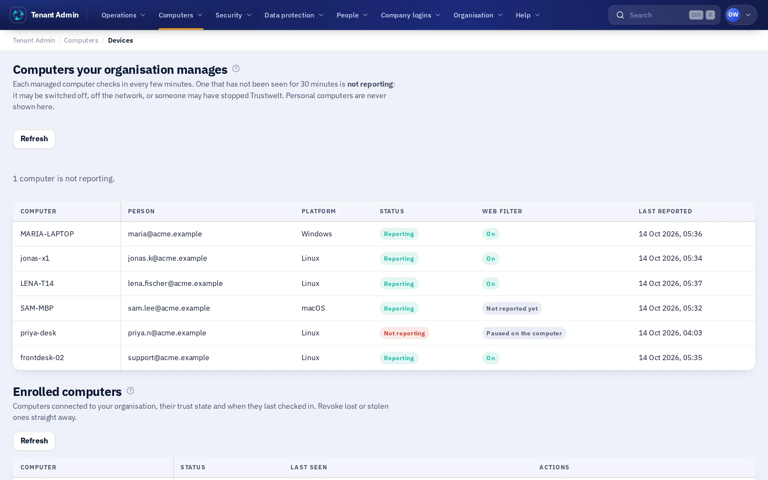The height and width of the screenshot is (480, 768).
Task: Click the On web filter badge for frontdesk-02
Action: coord(491,358)
